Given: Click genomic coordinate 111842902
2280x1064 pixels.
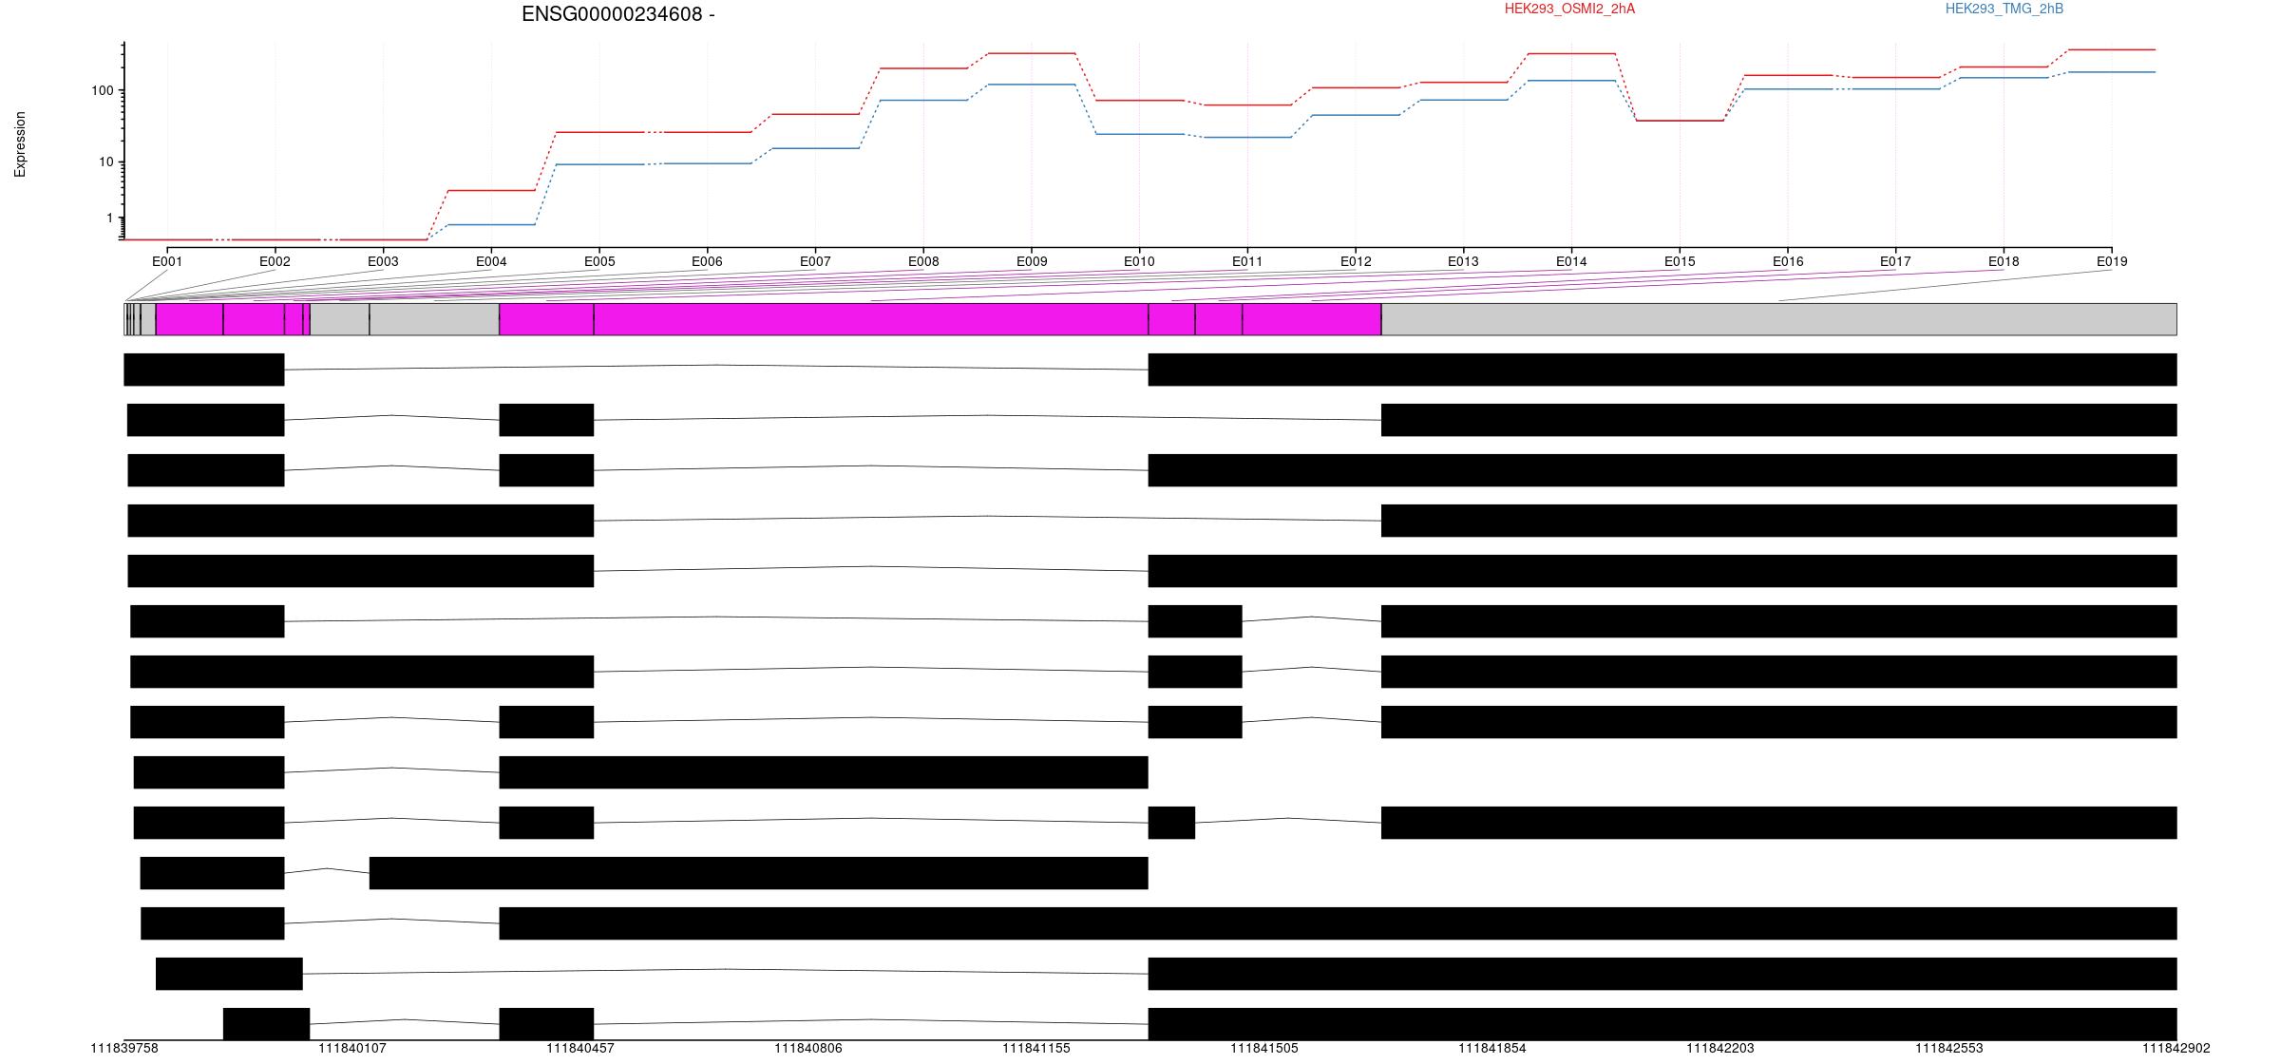Looking at the screenshot, I should click(x=2176, y=1049).
